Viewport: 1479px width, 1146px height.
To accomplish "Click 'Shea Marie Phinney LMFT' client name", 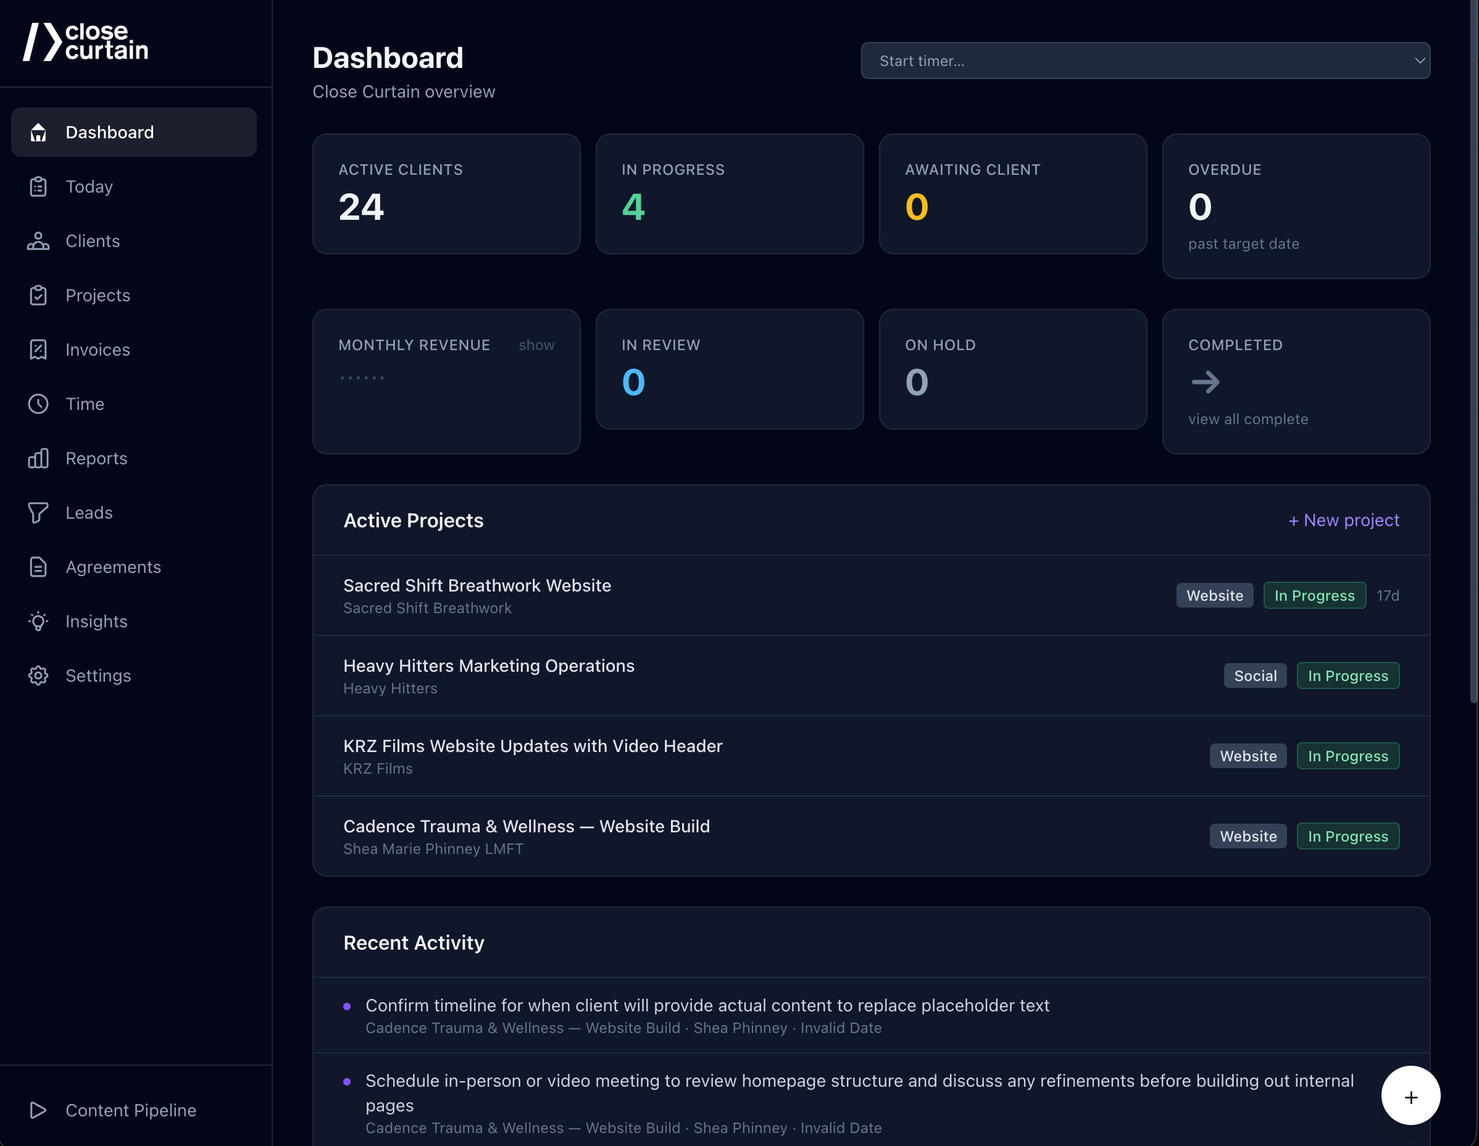I will pos(433,848).
